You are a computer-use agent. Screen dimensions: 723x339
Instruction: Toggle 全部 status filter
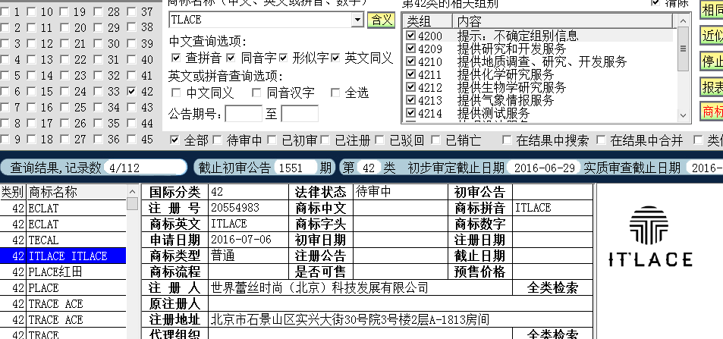(174, 140)
